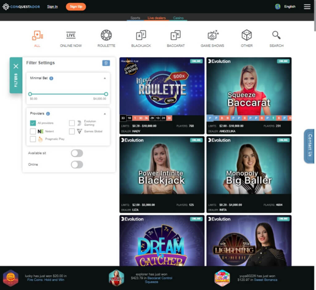This screenshot has width=316, height=290.
Task: Click the Minimal Bet info icon
Action: [52, 78]
